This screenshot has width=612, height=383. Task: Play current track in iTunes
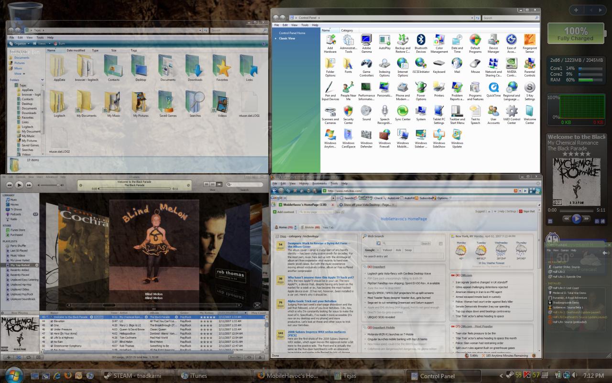click(19, 184)
